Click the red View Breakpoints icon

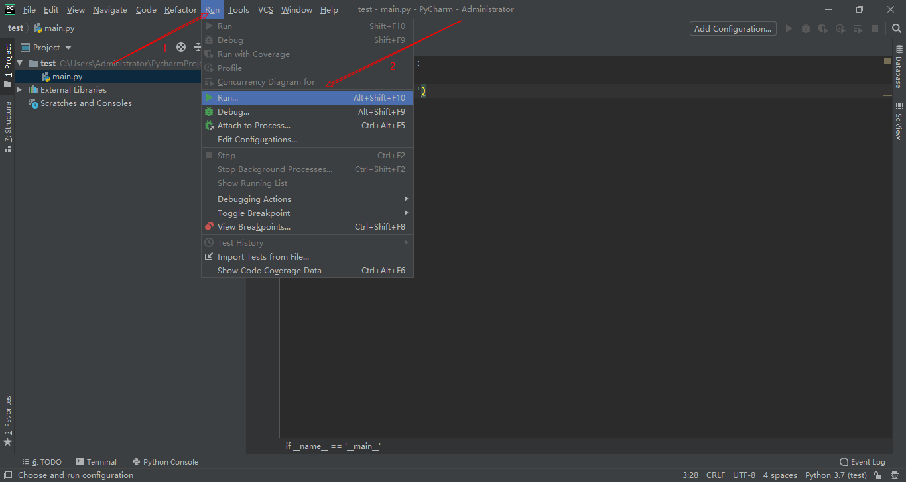pyautogui.click(x=209, y=226)
